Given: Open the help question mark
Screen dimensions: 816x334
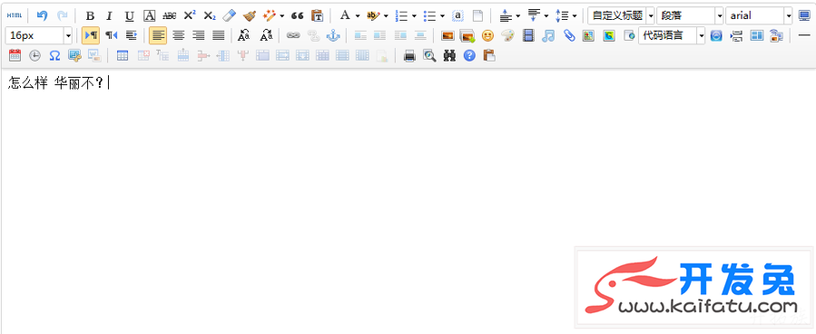Looking at the screenshot, I should pyautogui.click(x=469, y=55).
